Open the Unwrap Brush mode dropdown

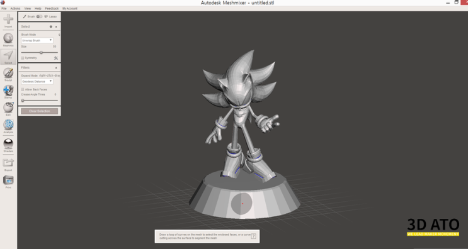37,40
